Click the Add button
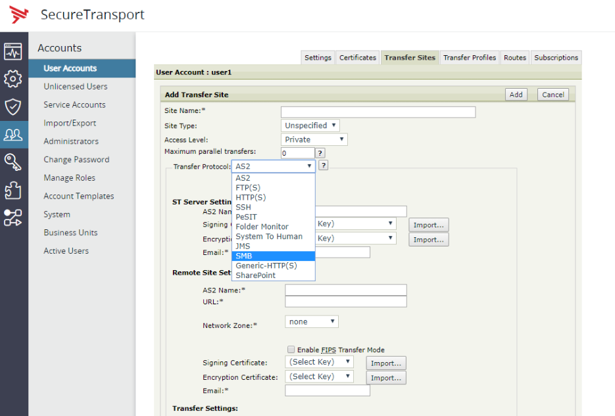This screenshot has width=615, height=416. pos(516,94)
